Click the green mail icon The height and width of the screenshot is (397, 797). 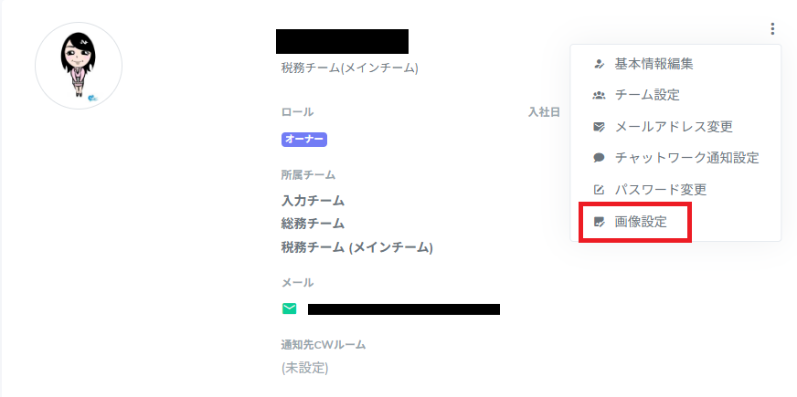[290, 308]
